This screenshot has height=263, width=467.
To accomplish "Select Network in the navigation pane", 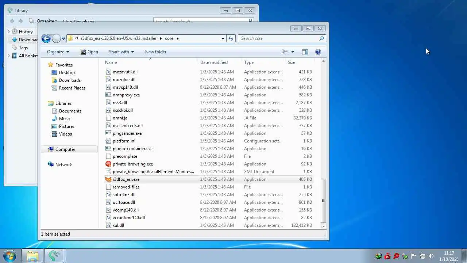I will coord(64,165).
